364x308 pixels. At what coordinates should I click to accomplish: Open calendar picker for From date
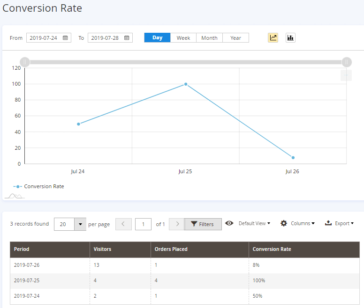tap(65, 38)
